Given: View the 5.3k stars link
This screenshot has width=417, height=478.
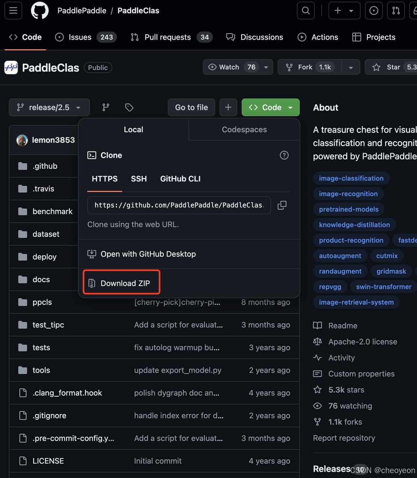Looking at the screenshot, I should click(x=339, y=390).
